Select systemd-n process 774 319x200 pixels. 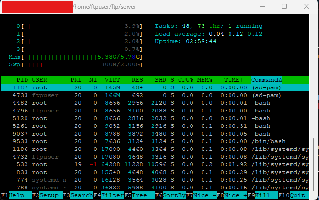(x=155, y=180)
